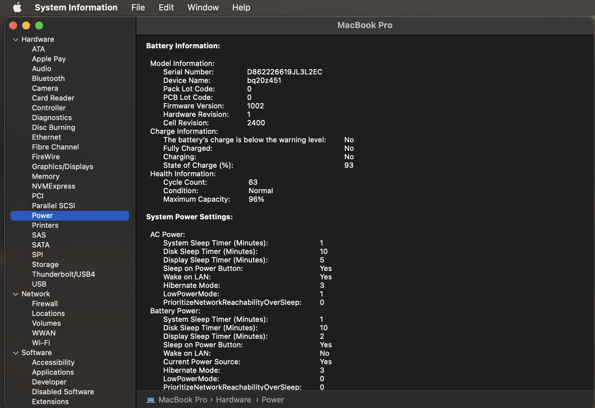This screenshot has width=595, height=408.
Task: Click the Health Information label
Action: pos(183,174)
